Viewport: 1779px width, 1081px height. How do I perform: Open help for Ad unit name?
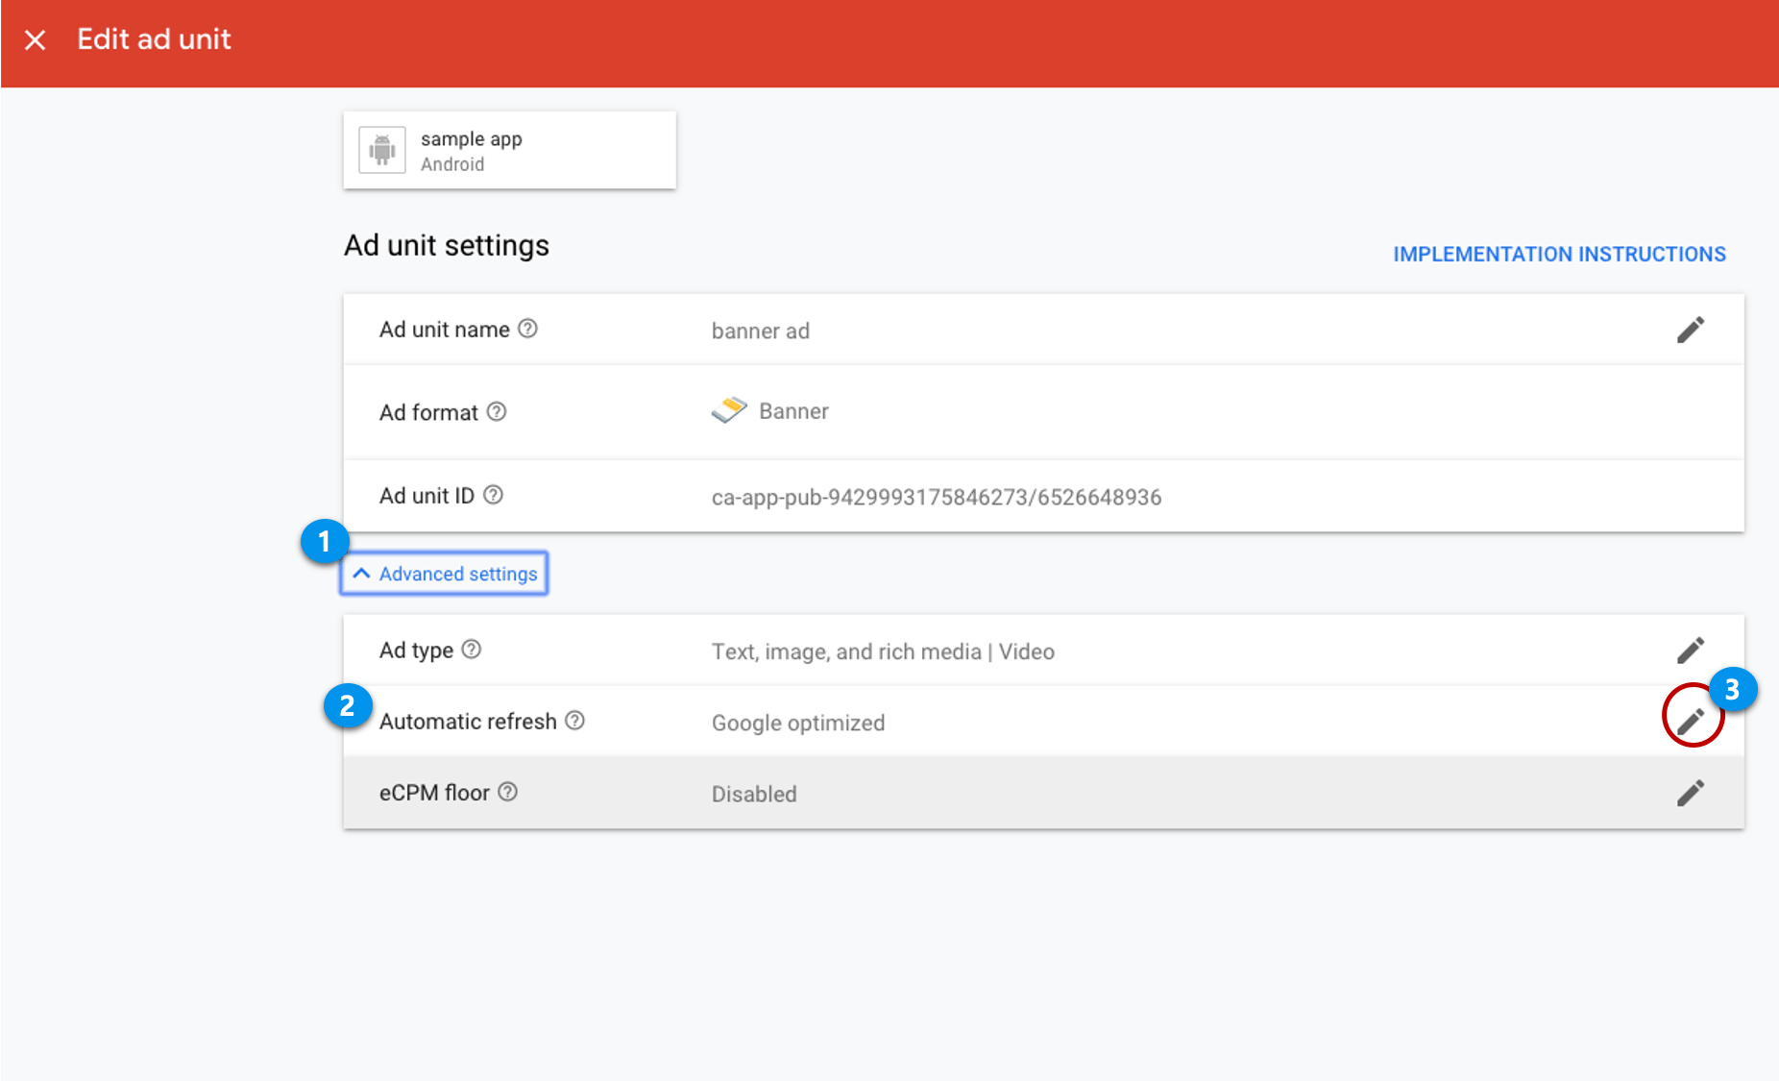527,329
